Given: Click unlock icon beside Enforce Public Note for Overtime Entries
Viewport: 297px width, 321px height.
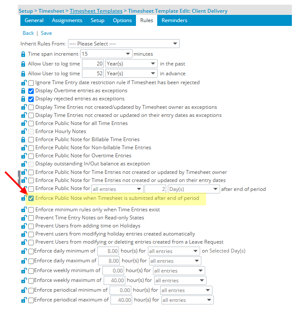Looking at the screenshot, I should tap(24, 156).
